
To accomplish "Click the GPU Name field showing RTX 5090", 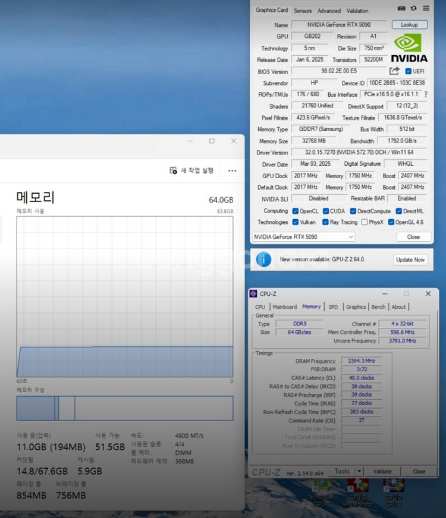I will (339, 25).
